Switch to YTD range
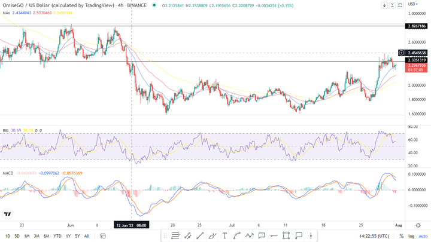The image size is (431, 242). tap(57, 236)
